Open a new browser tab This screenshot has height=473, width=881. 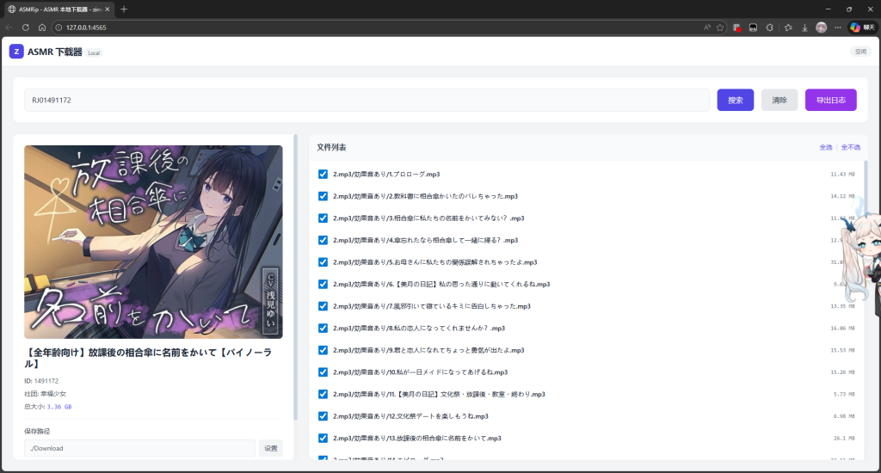tap(124, 9)
